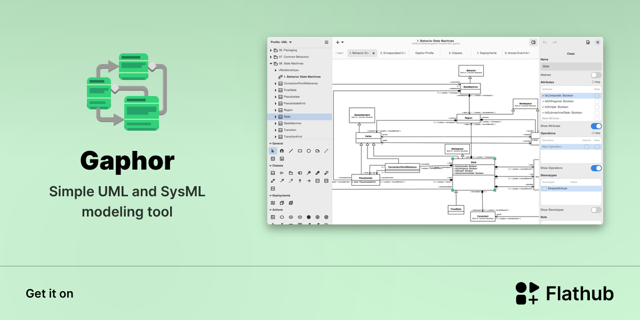The width and height of the screenshot is (640, 320).
Task: Switch to the 1. Deployments tab
Action: tap(486, 53)
